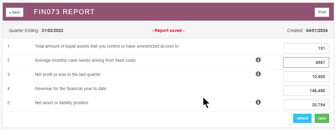Image resolution: width=335 pixels, height=130 pixels.
Task: Click the info icon beside net profit or loss
Action: 258,74
